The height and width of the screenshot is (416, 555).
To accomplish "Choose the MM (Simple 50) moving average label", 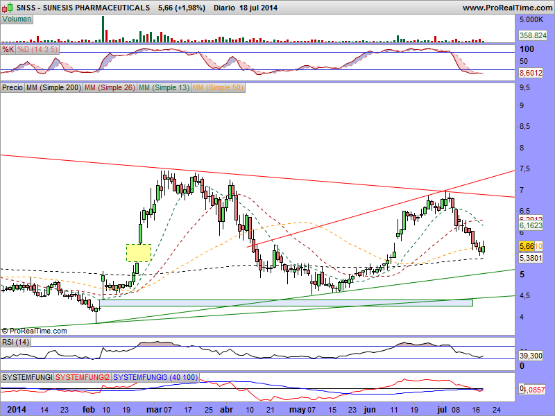I will point(218,87).
